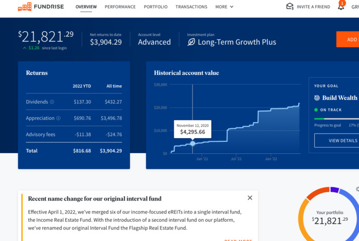Click the Fundrise logo icon
This screenshot has width=359, height=241.
pos(24,7)
